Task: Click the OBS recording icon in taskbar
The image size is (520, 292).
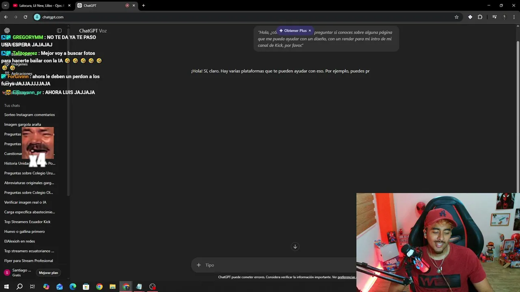Action: (x=152, y=287)
